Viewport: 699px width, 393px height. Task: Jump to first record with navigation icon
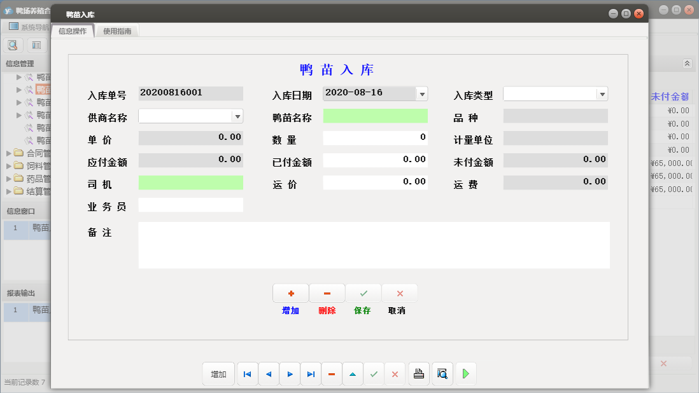pyautogui.click(x=247, y=374)
